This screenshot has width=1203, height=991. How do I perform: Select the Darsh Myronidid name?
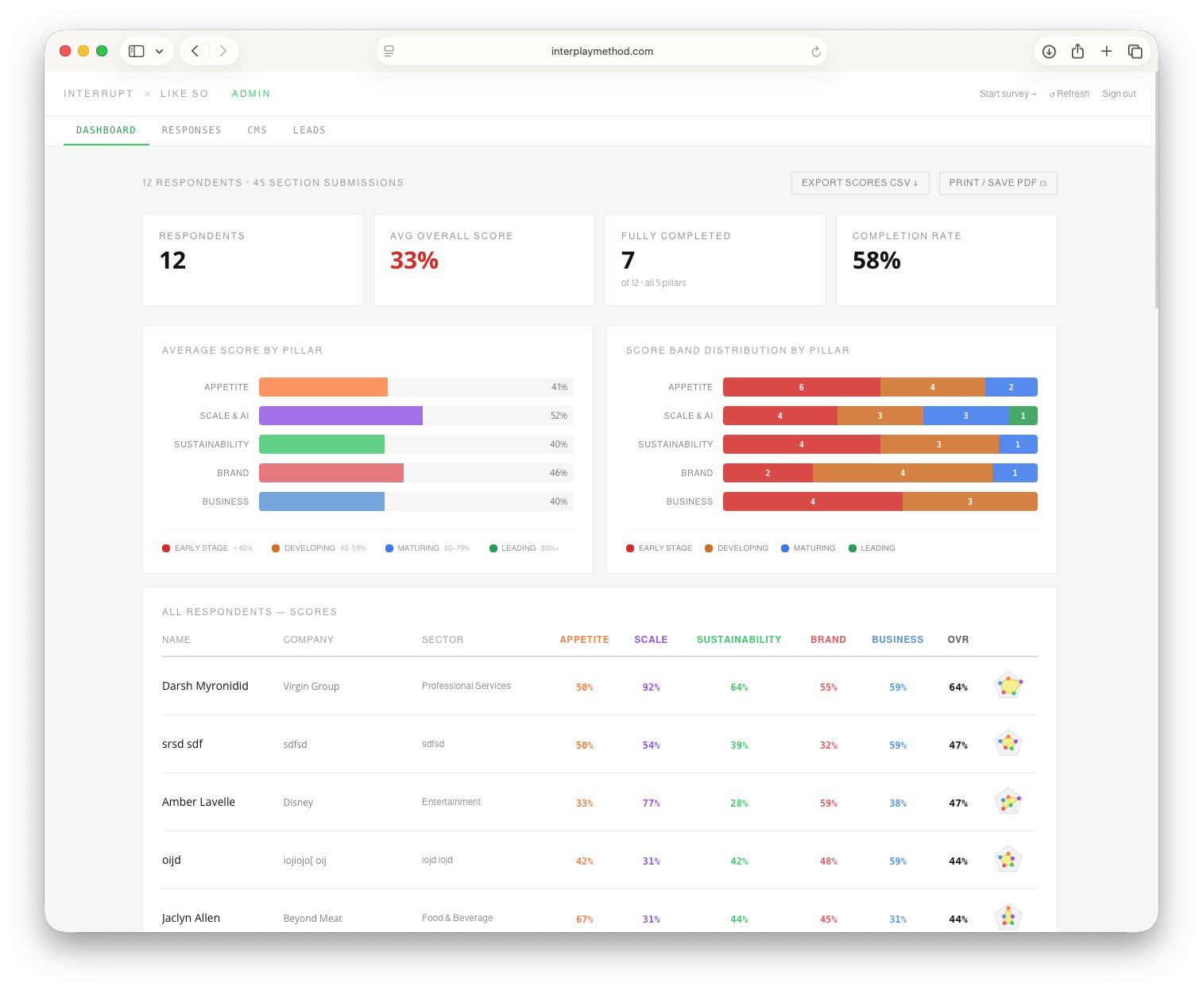(205, 686)
